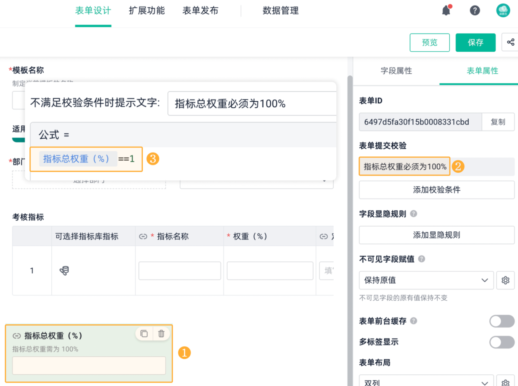Image resolution: width=518 pixels, height=386 pixels.
Task: Open the 表单布局 双列 dropdown
Action: (426, 382)
